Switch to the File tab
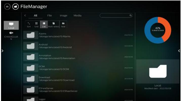Screen dimensions: 181x101 pyautogui.click(x=50, y=16)
